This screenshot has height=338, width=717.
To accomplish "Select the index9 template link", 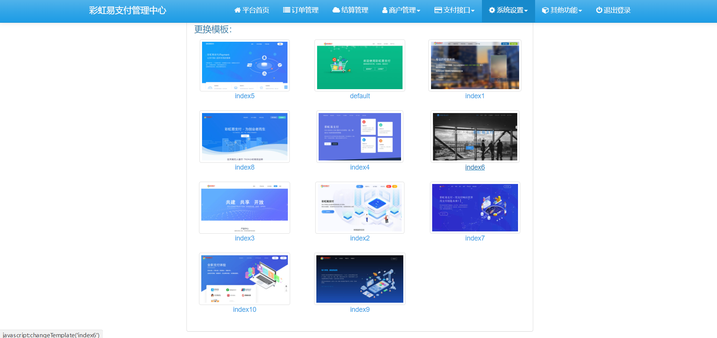I will pos(360,310).
